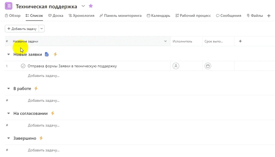Screen dimensions: 275x157
Task: Open form icon next to Новые заявки
Action: click(x=47, y=54)
